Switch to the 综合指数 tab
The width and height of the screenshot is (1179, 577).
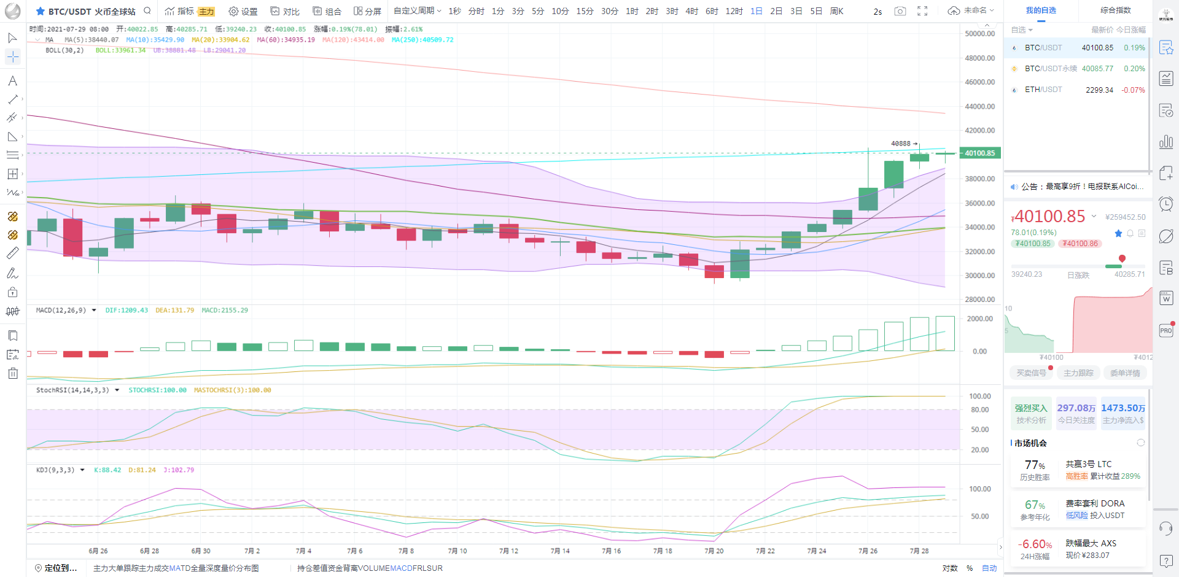(x=1115, y=10)
